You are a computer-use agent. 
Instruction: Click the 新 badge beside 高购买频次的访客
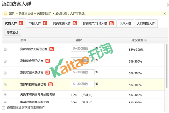(x=48, y=73)
